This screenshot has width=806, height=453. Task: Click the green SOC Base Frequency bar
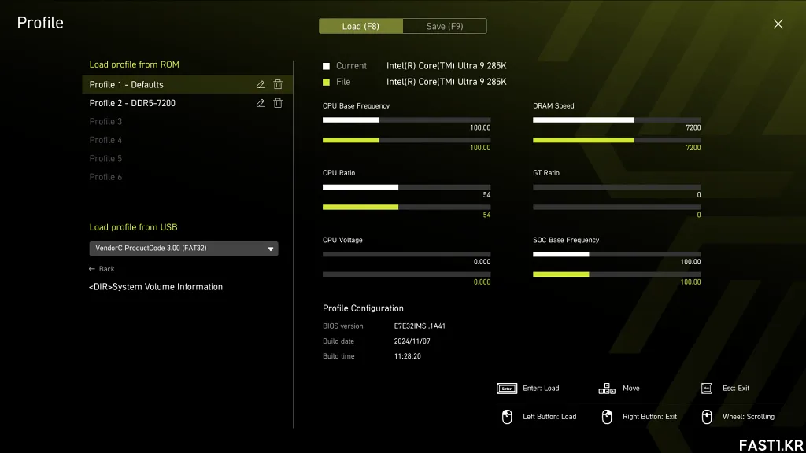click(x=560, y=274)
